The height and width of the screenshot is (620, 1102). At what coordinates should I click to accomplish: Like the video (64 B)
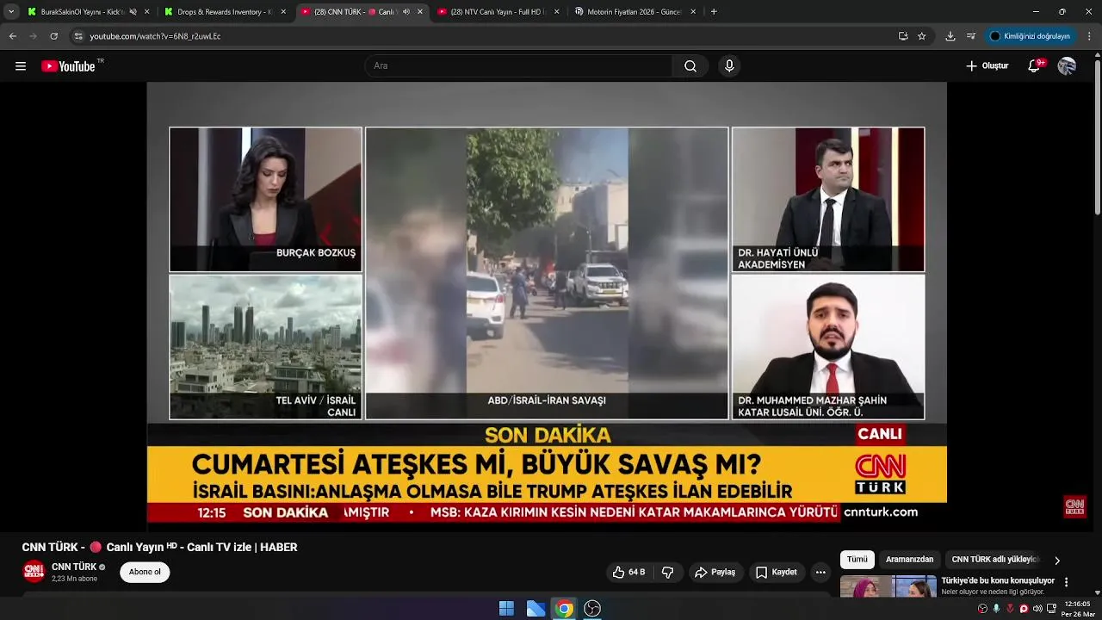628,572
